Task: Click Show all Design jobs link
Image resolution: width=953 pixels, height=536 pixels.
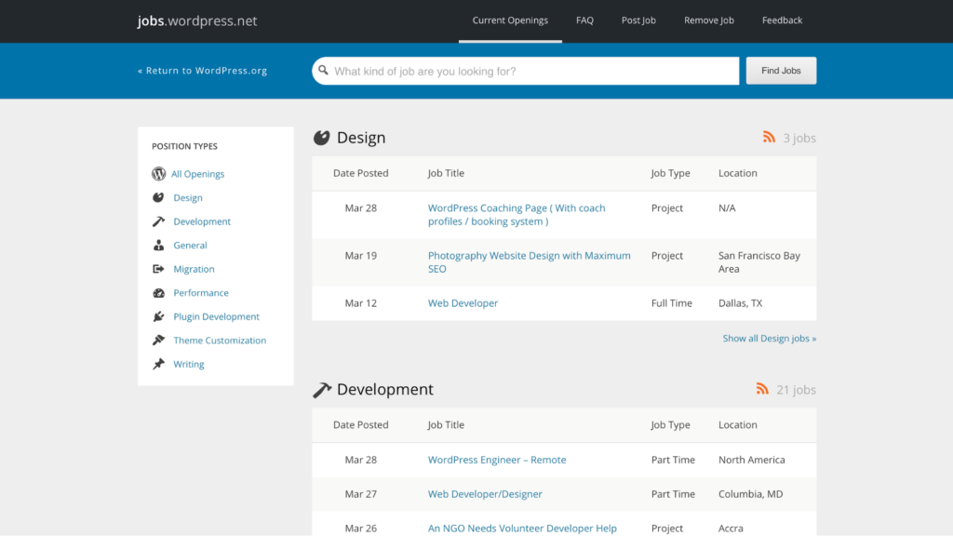Action: click(770, 339)
